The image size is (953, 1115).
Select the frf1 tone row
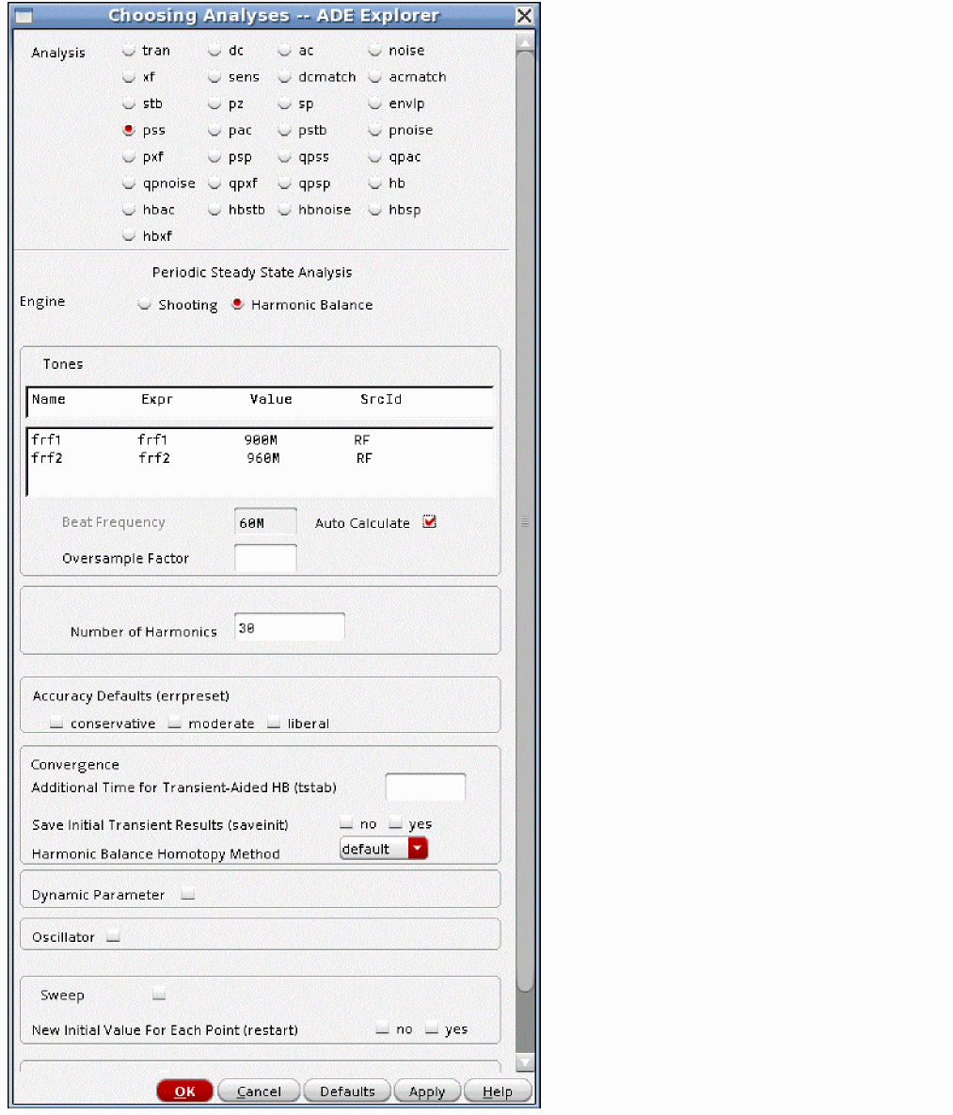click(260, 440)
